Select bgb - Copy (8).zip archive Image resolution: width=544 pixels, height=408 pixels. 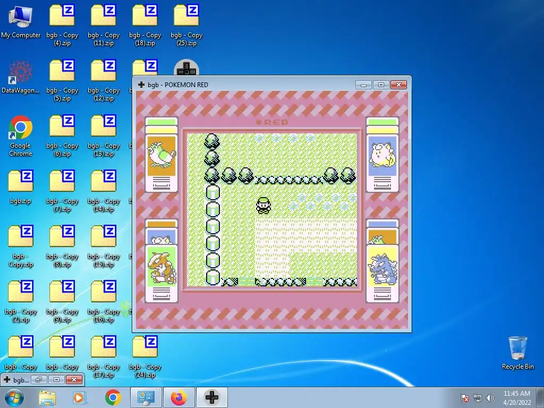click(62, 246)
